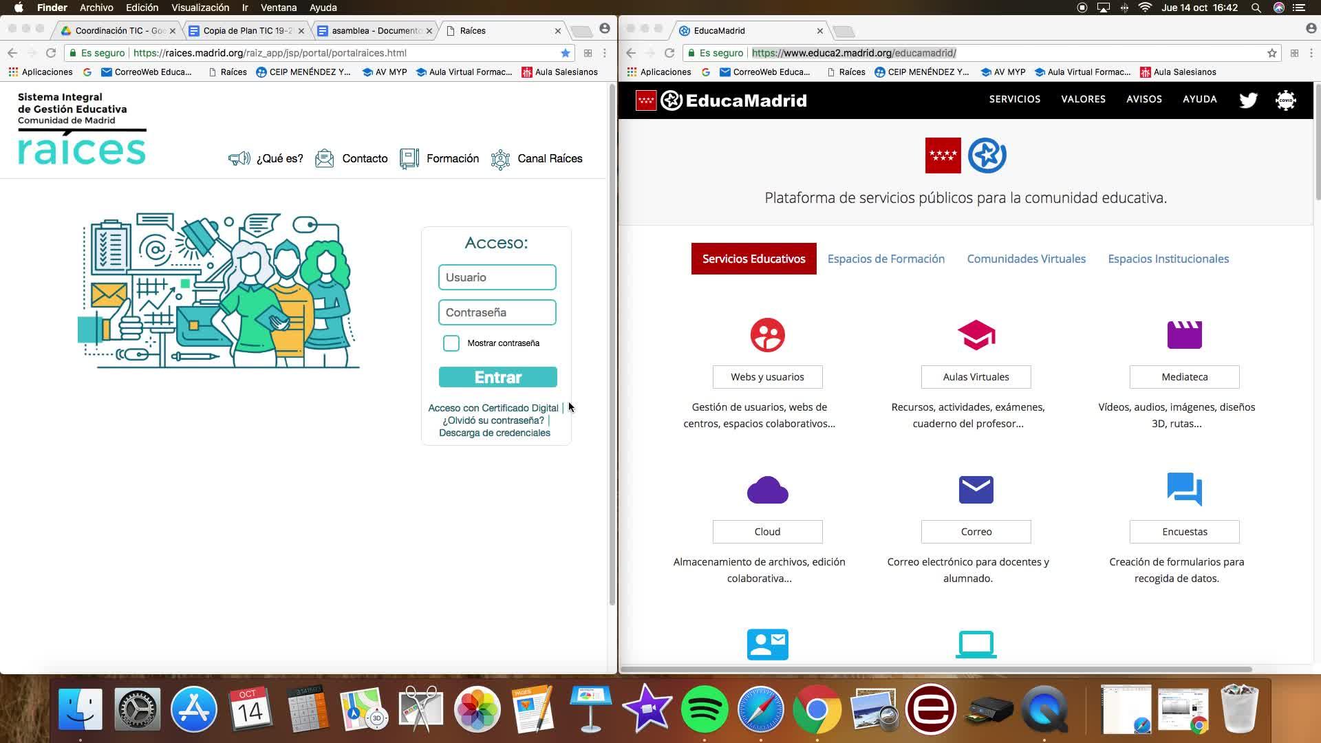Switch to the Espacios de Formación tab
This screenshot has width=1321, height=743.
(x=885, y=259)
